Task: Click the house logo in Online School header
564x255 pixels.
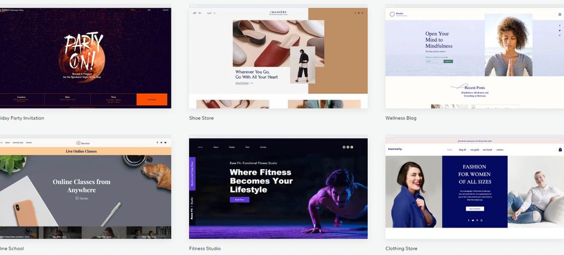Action: [x=78, y=142]
